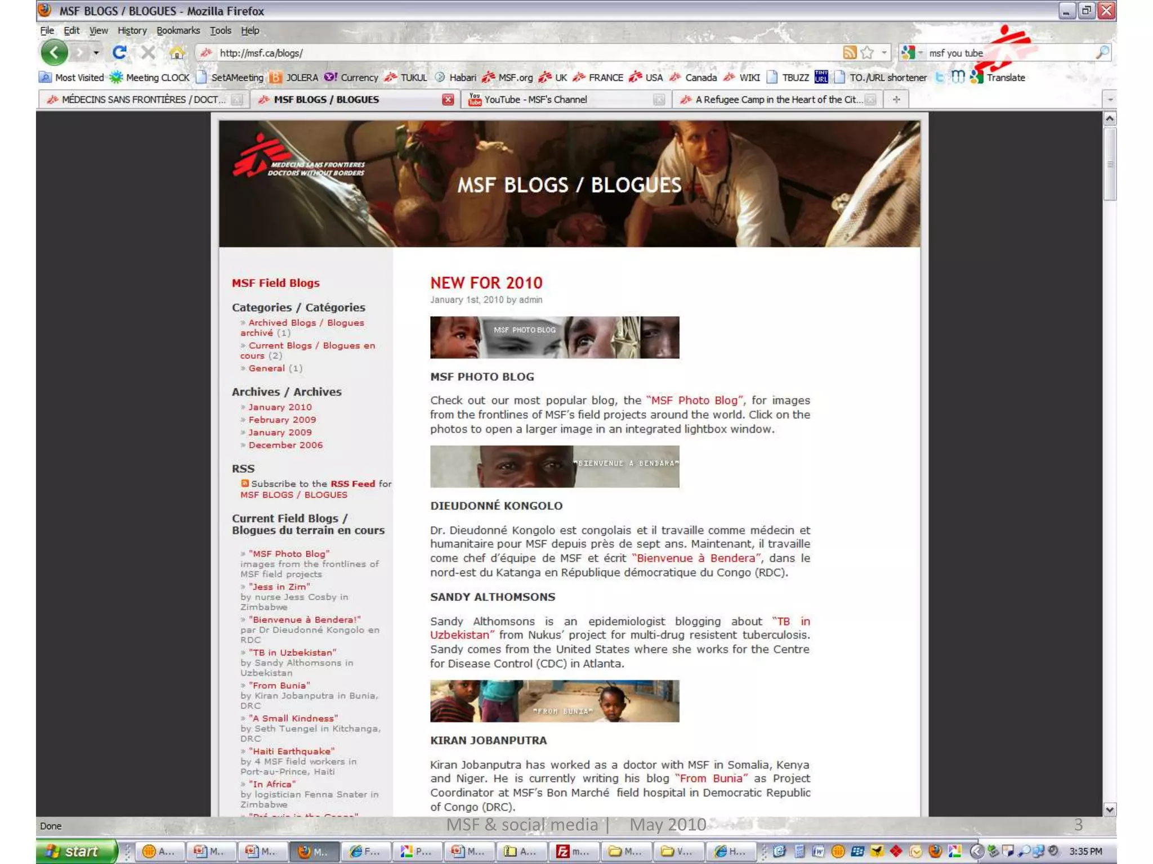Reload the page with the refresh icon
Image resolution: width=1153 pixels, height=864 pixels.
(119, 53)
